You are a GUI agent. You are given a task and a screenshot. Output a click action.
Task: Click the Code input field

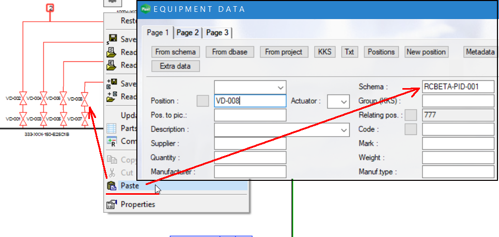pos(458,129)
